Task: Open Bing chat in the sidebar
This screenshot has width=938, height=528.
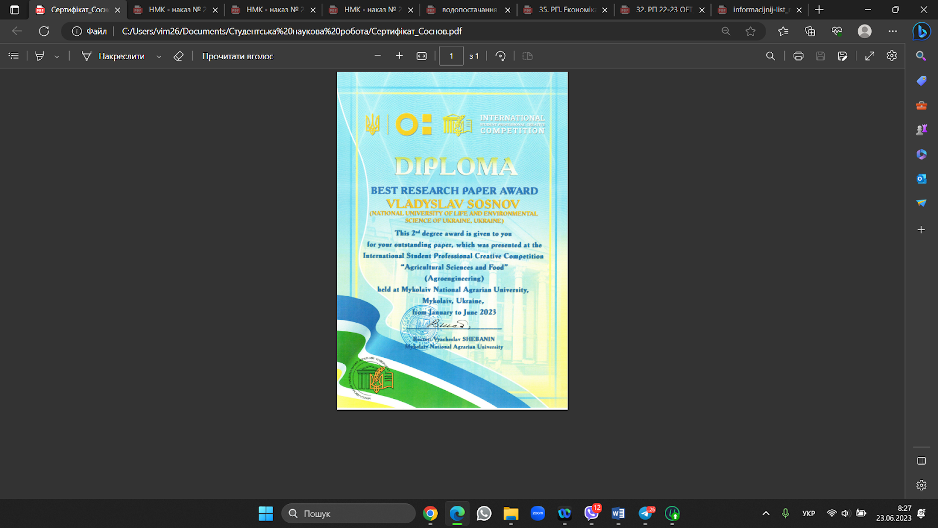Action: pyautogui.click(x=922, y=31)
